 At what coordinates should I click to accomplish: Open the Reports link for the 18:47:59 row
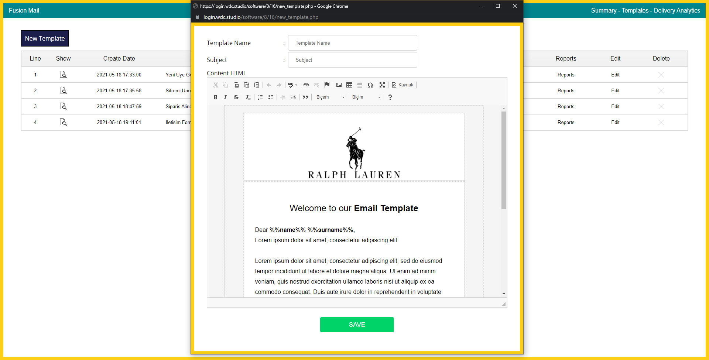pyautogui.click(x=566, y=106)
